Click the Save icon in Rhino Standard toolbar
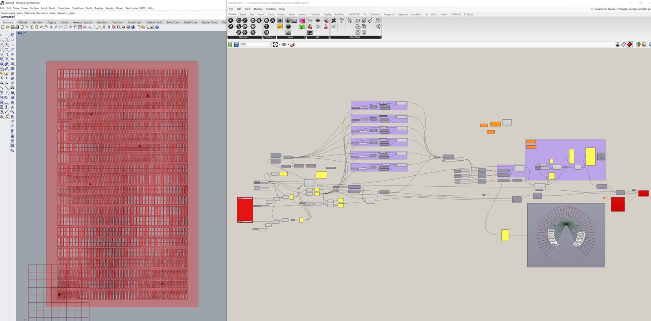This screenshot has height=321, width=651. click(x=12, y=27)
